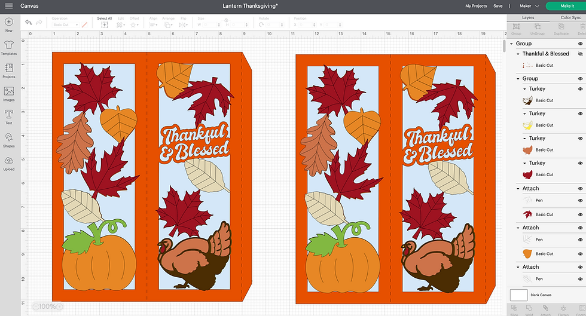
Task: Hide the top Group layer
Action: click(x=581, y=44)
